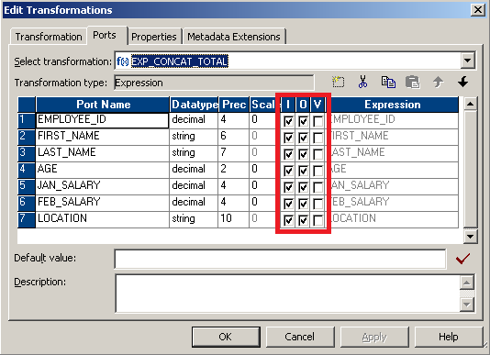
Task: Move selected port down with arrow icon
Action: click(x=462, y=83)
